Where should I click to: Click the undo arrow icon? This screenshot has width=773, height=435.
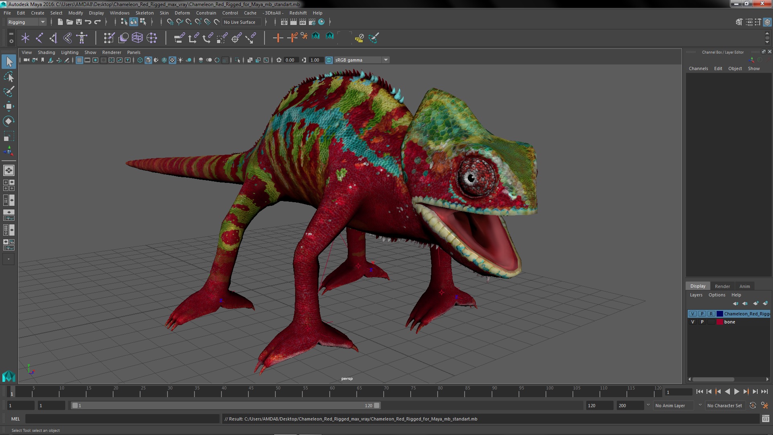[88, 22]
